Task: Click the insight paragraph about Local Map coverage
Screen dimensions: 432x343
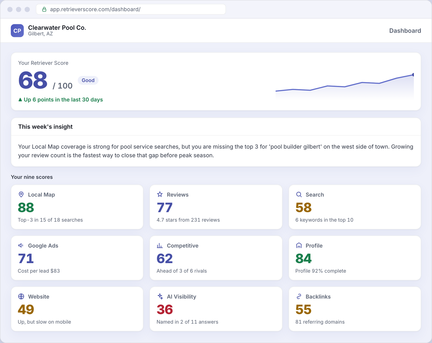Action: click(x=216, y=151)
